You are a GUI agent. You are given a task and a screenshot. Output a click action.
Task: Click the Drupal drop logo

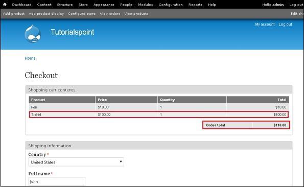point(33,34)
